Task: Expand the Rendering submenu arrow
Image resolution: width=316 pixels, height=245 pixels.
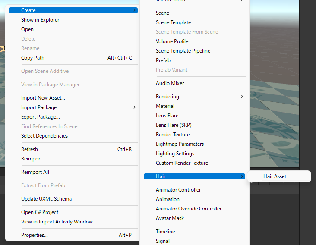Action: [242, 97]
